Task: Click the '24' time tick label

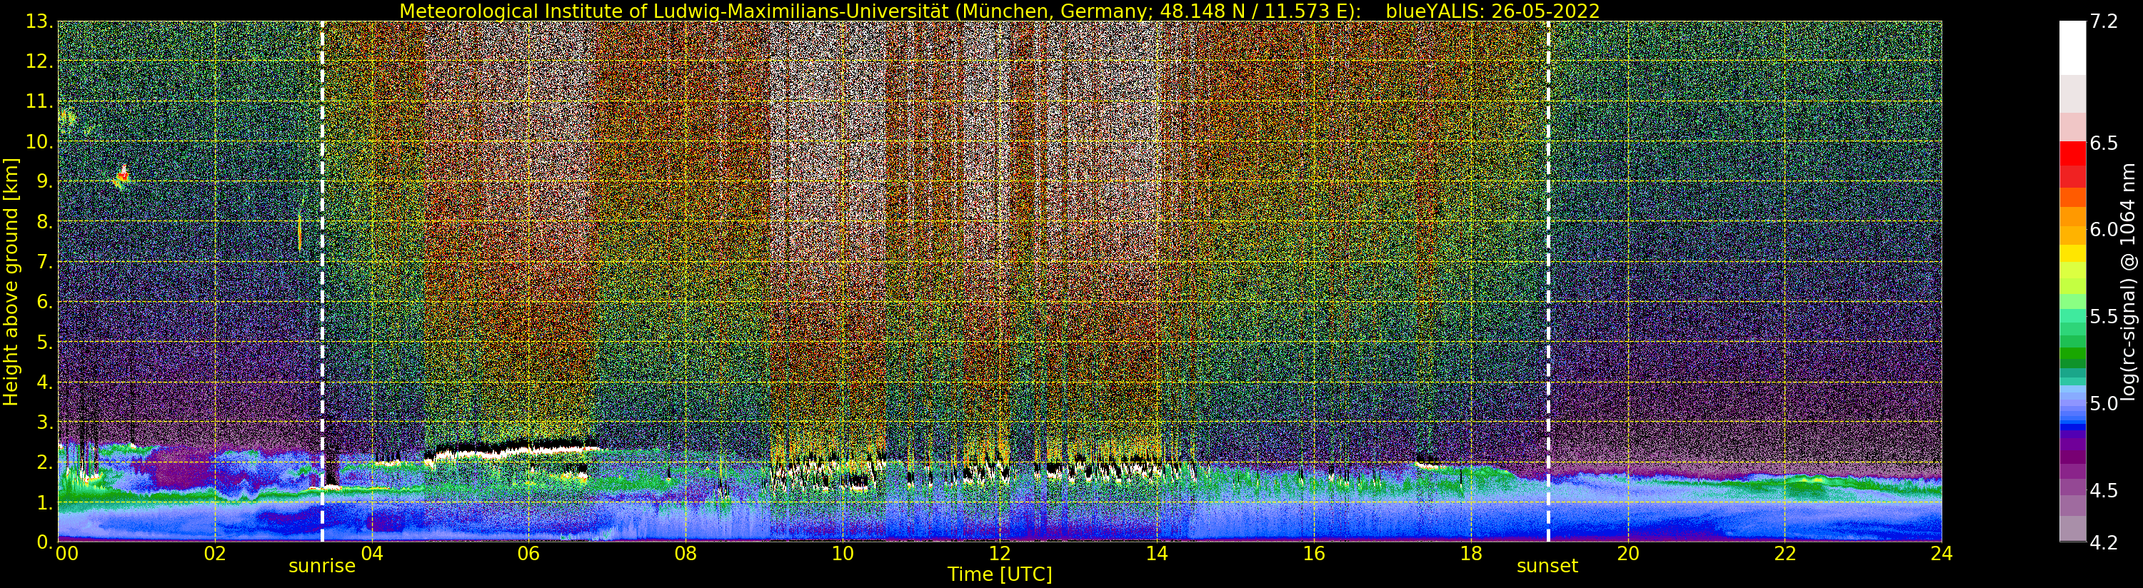Action: point(1942,554)
